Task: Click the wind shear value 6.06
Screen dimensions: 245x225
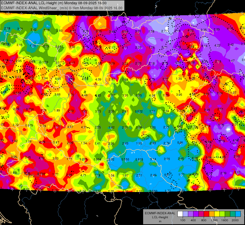Action: (x=195, y=158)
